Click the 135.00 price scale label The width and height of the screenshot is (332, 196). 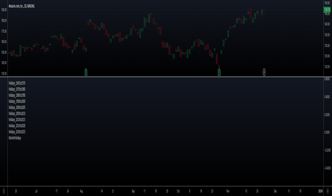(x=327, y=35)
